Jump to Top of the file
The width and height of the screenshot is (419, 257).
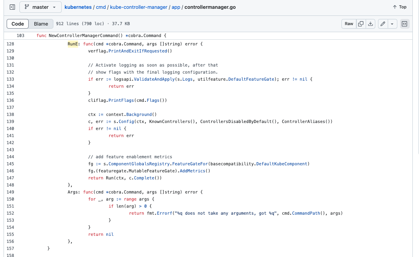(400, 7)
